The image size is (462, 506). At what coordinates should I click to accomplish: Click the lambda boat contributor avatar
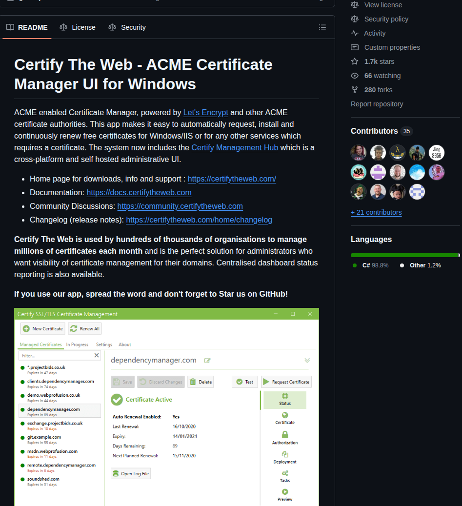tap(398, 153)
